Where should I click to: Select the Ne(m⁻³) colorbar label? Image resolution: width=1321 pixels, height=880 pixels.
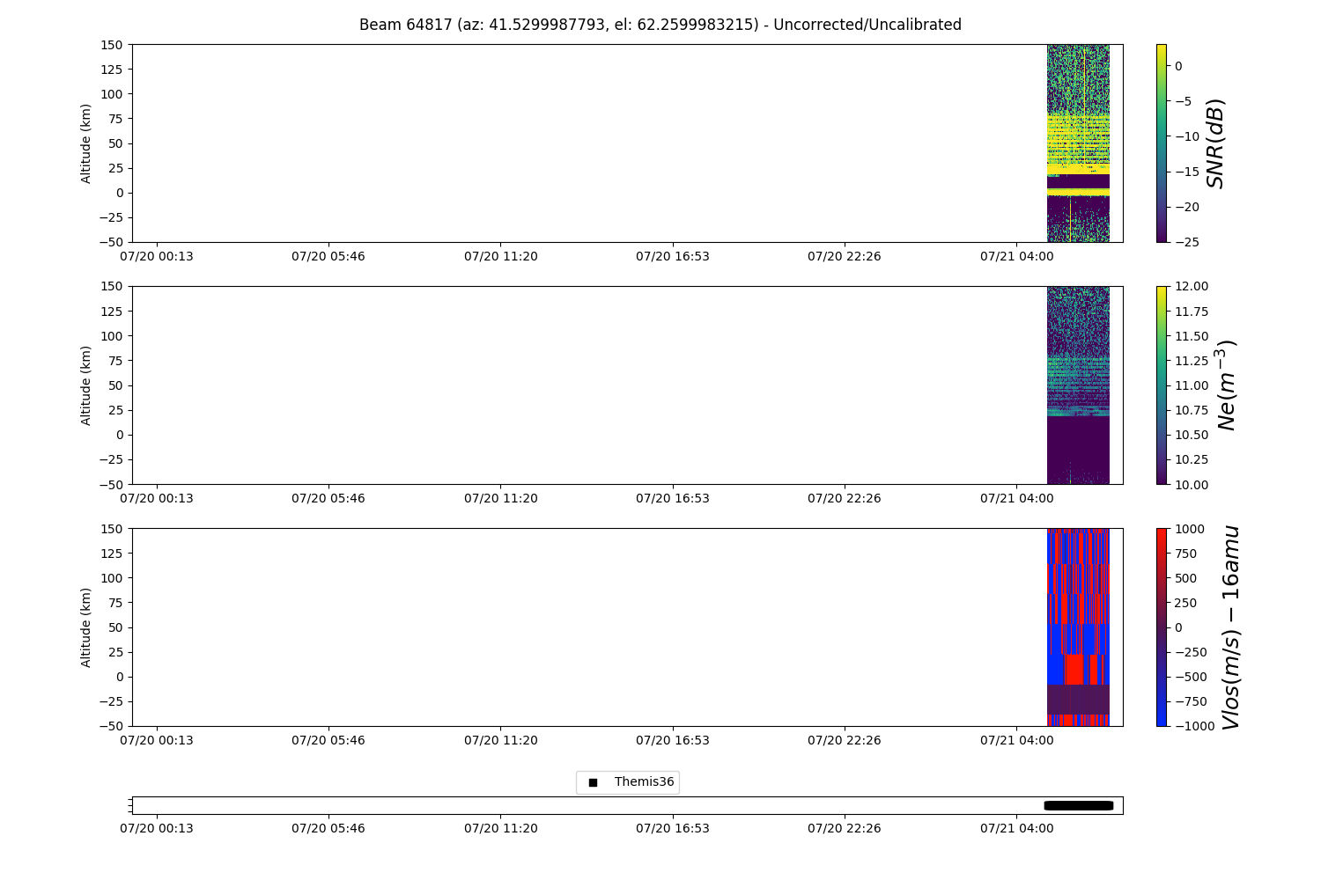coord(1226,385)
